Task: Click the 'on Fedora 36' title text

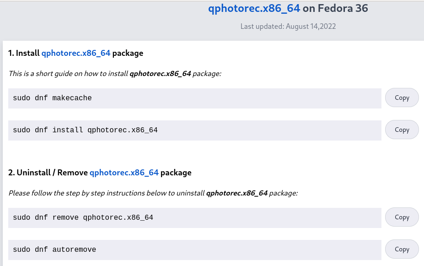Action: [x=335, y=8]
